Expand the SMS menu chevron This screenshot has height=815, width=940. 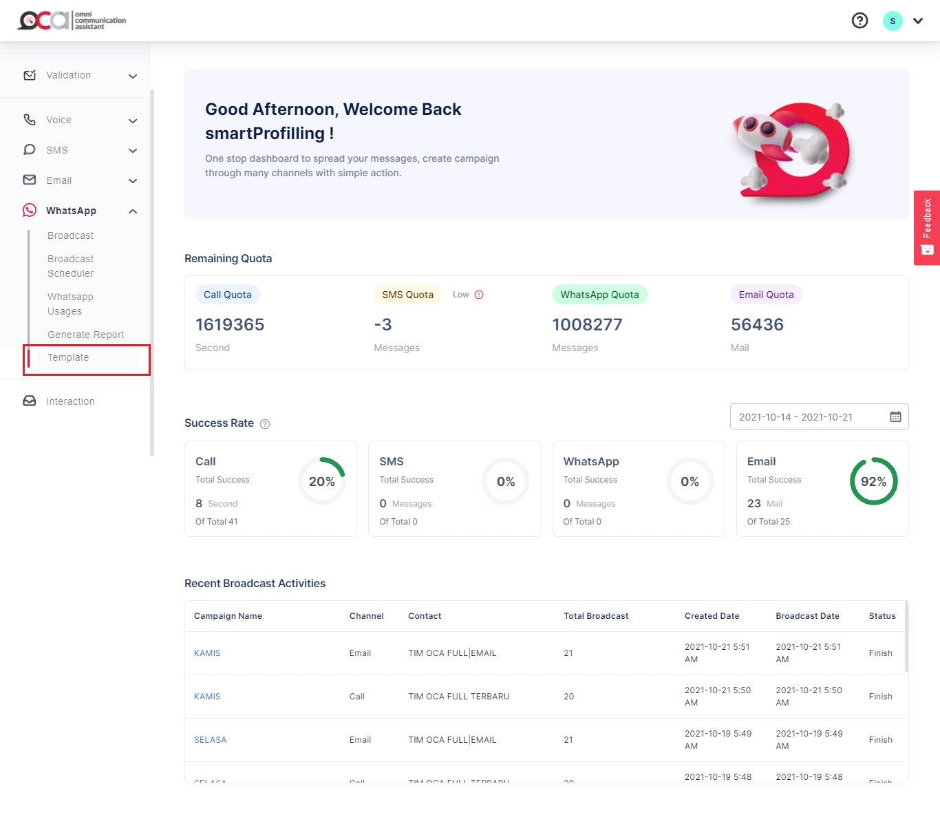(133, 150)
